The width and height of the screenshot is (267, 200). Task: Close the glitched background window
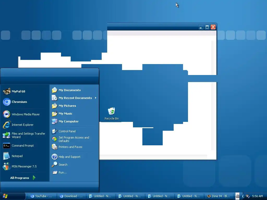pyautogui.click(x=213, y=27)
